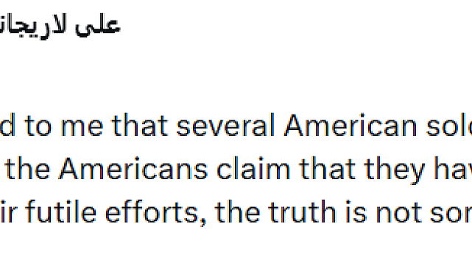Click the word "several" in the post
Viewport: 472px width, 279px height.
point(225,126)
